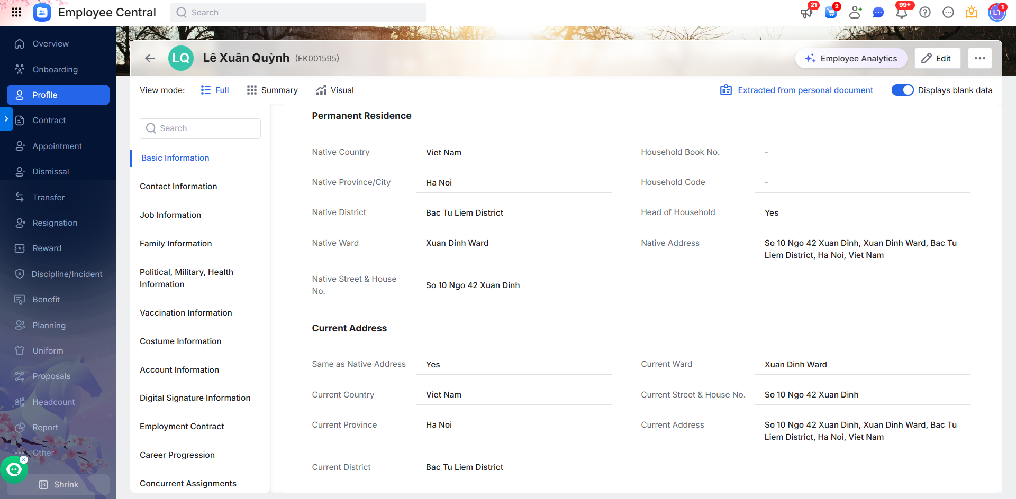This screenshot has height=499, width=1016.
Task: Open the user avatar in top bar
Action: (997, 13)
